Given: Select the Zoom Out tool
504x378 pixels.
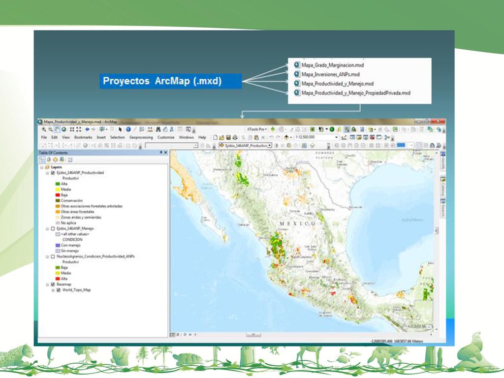Looking at the screenshot, I should click(x=50, y=129).
